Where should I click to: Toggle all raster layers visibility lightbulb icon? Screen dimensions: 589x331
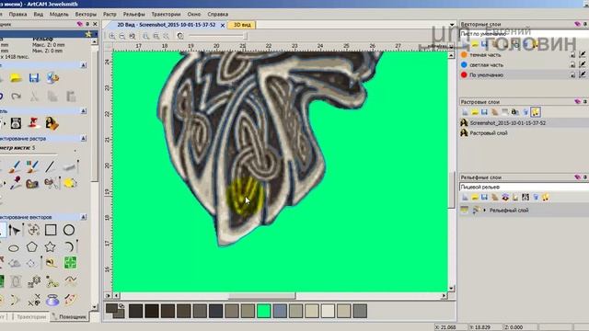pyautogui.click(x=536, y=112)
